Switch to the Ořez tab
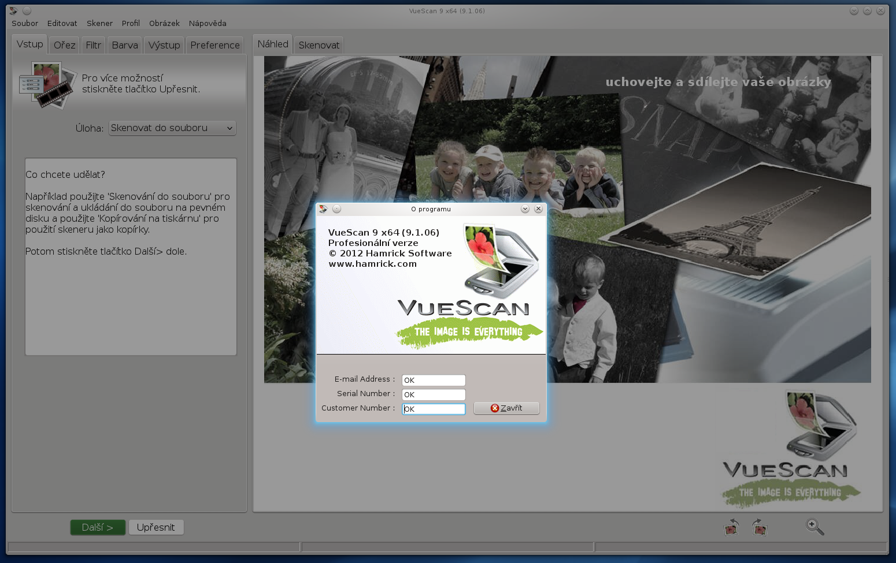The width and height of the screenshot is (896, 563). [65, 45]
